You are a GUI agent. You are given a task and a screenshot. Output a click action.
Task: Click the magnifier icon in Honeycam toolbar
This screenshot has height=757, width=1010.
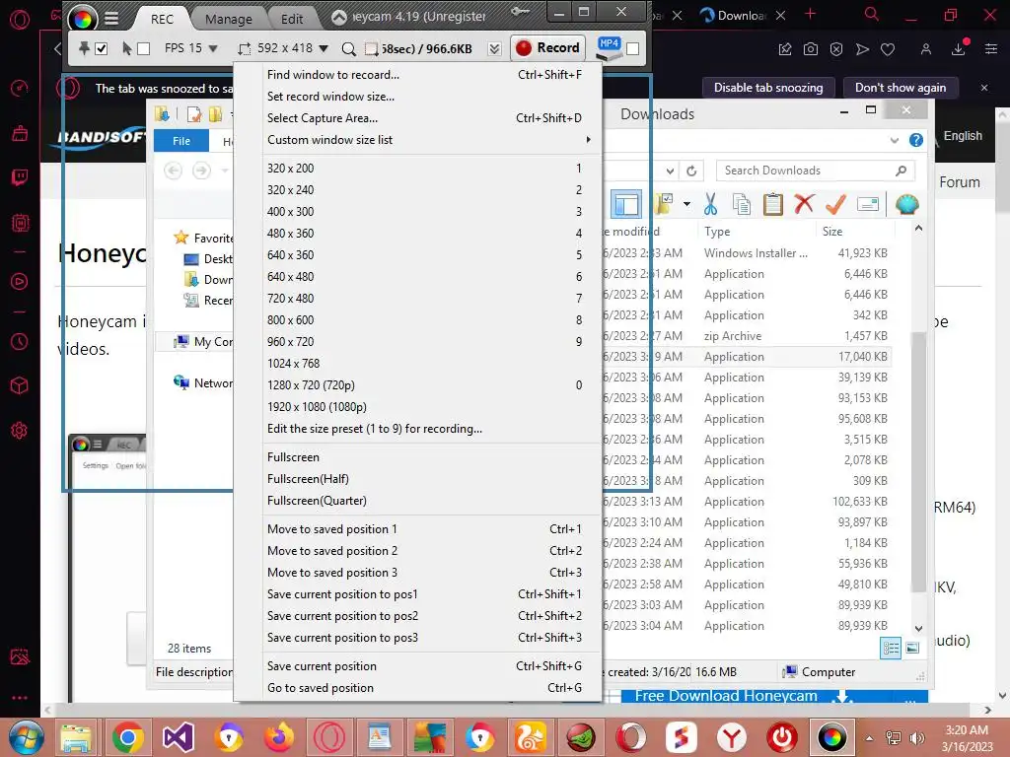[x=348, y=49]
